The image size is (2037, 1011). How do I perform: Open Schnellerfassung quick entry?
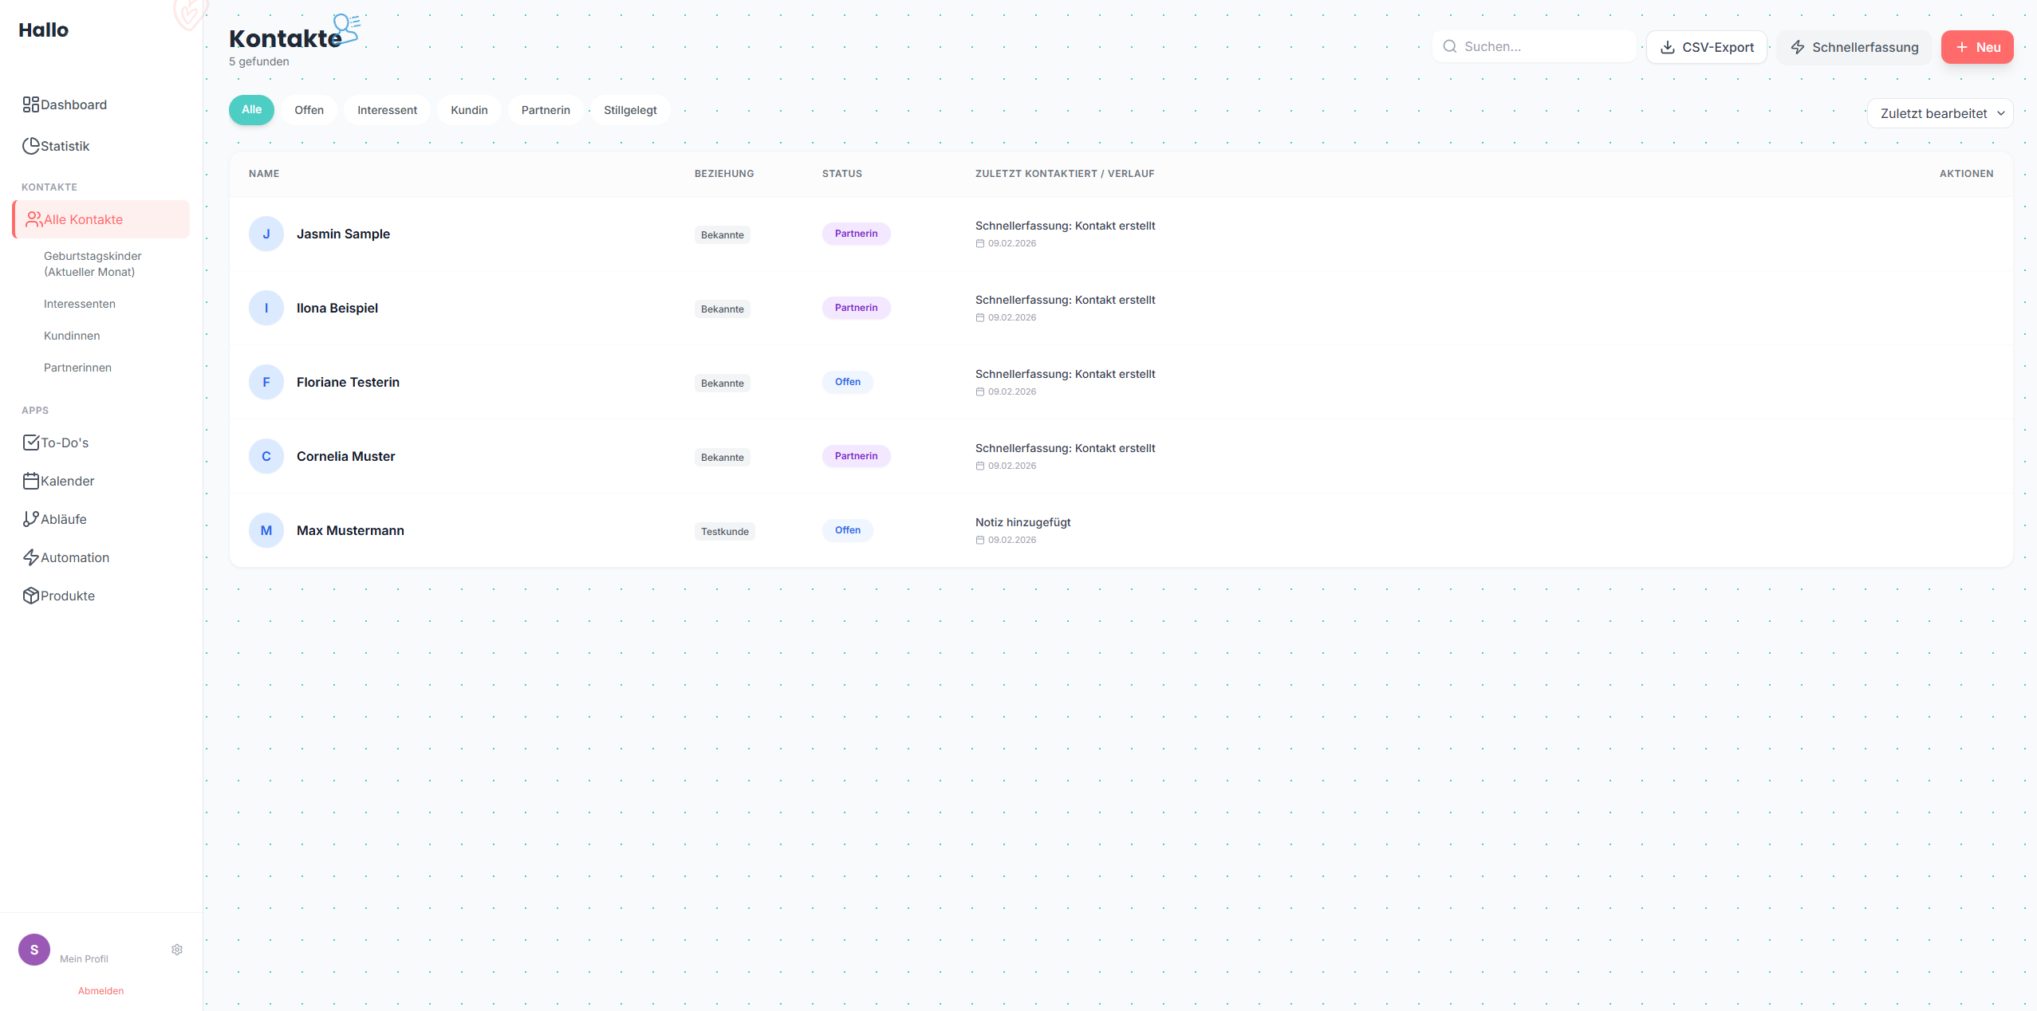tap(1854, 47)
